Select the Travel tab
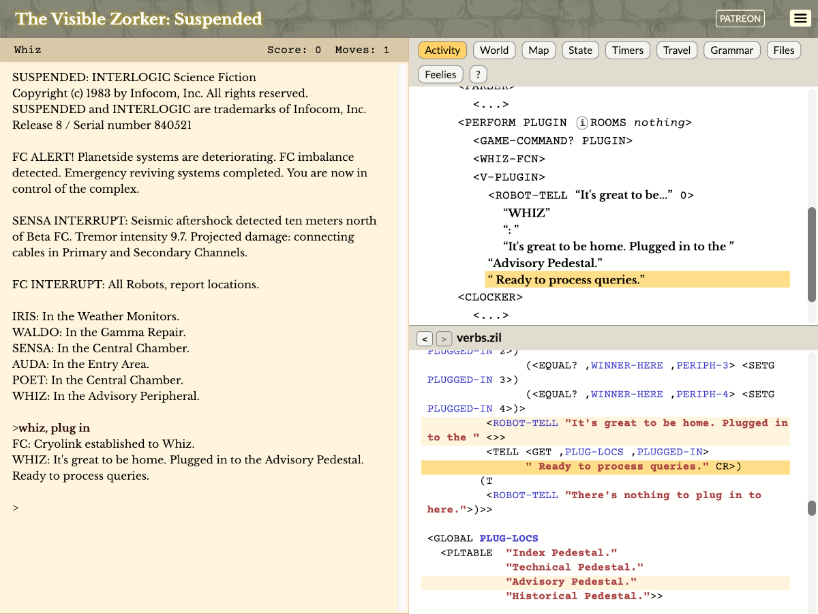This screenshot has width=818, height=614. pyautogui.click(x=677, y=50)
